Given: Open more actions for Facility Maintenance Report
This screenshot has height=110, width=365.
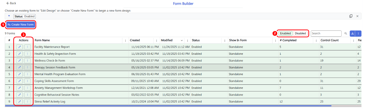Looking at the screenshot, I should click(27, 47).
